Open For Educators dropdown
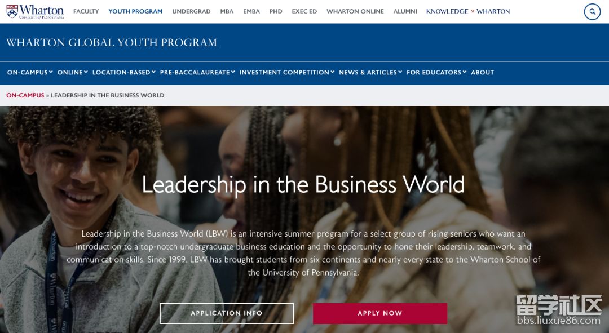The image size is (609, 333). [436, 72]
